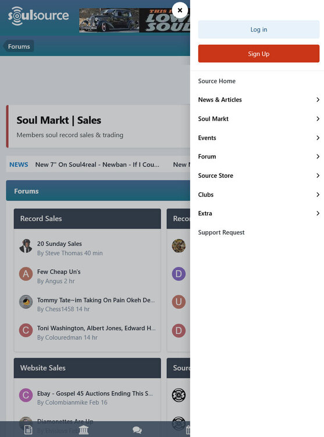This screenshot has height=437, width=324.
Task: Open Support Request from the menu
Action: tap(221, 232)
